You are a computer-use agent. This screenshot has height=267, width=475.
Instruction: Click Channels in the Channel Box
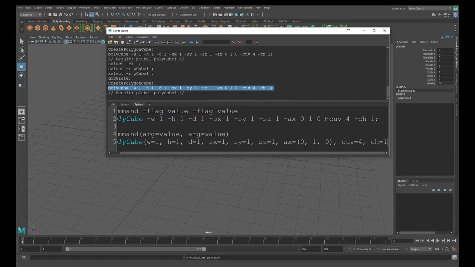pyautogui.click(x=402, y=42)
